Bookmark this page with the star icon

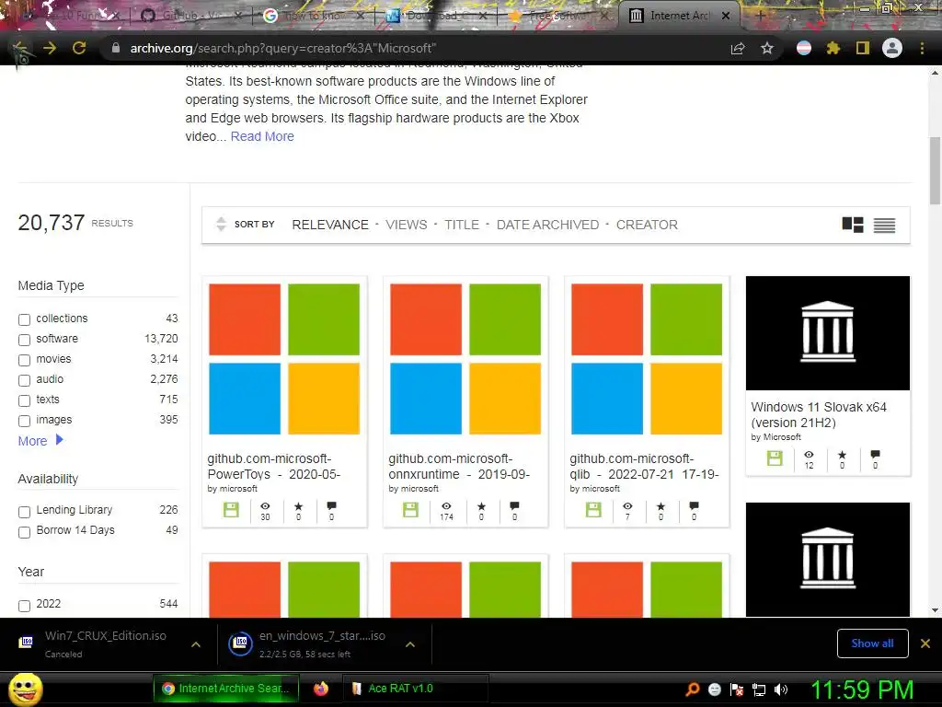767,48
